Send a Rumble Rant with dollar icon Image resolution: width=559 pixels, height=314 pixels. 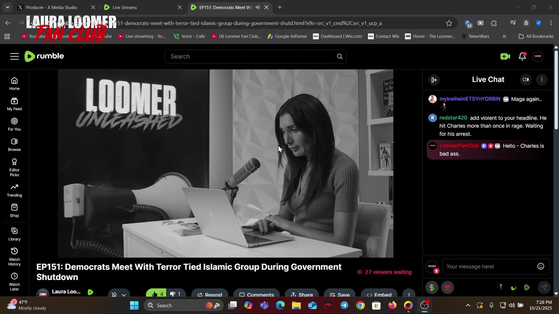(x=432, y=287)
